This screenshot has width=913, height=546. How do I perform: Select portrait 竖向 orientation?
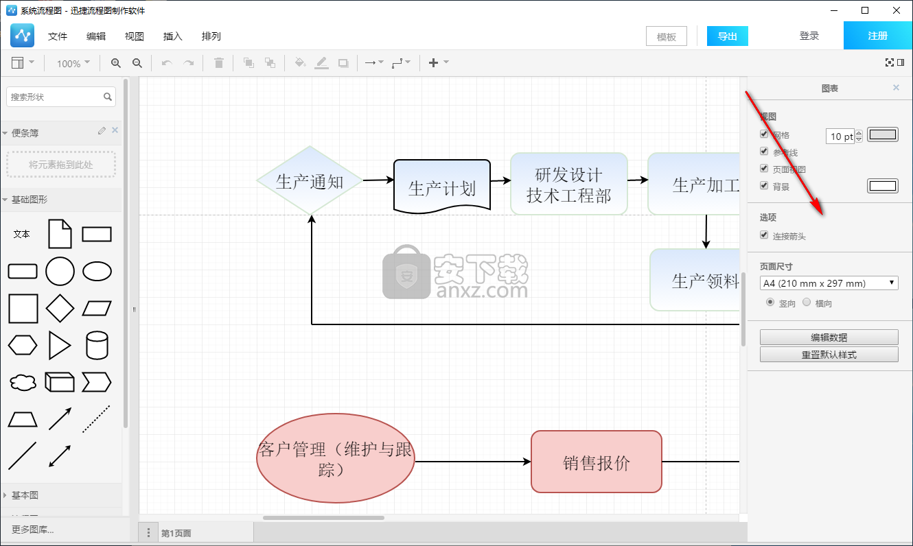coord(770,302)
